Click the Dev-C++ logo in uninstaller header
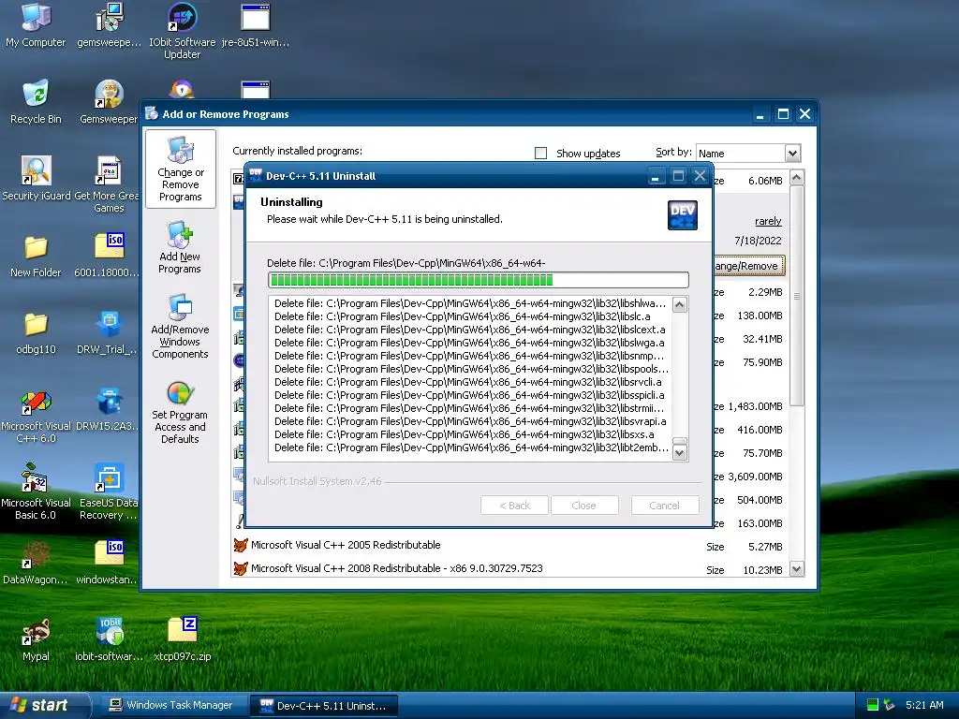This screenshot has width=959, height=719. [x=683, y=215]
